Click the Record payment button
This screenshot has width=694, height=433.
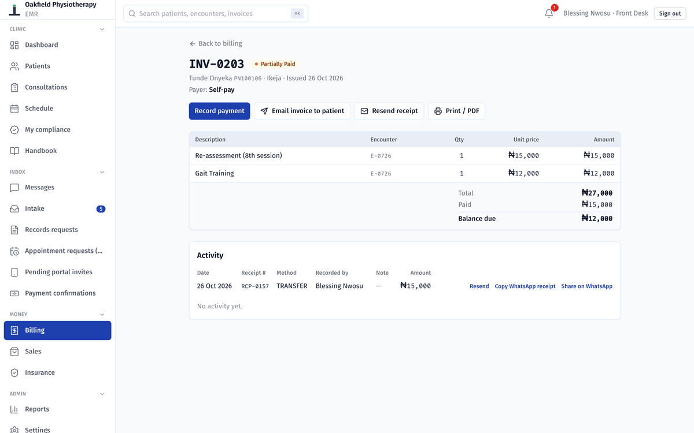[219, 111]
